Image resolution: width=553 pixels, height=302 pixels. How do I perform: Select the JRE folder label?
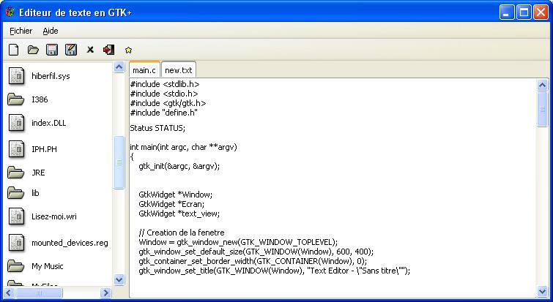pyautogui.click(x=38, y=173)
